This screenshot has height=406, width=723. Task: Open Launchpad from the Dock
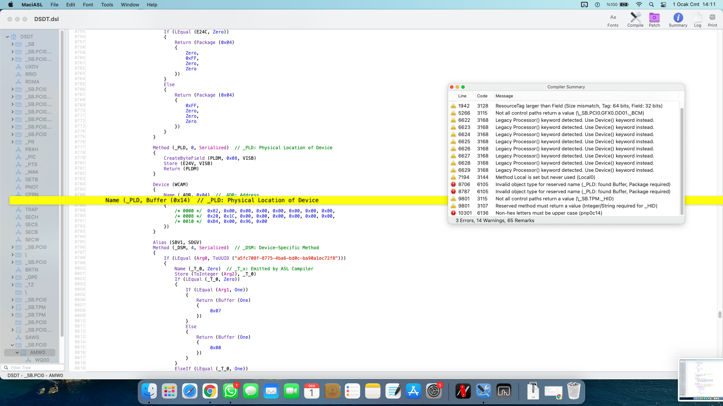coord(169,391)
